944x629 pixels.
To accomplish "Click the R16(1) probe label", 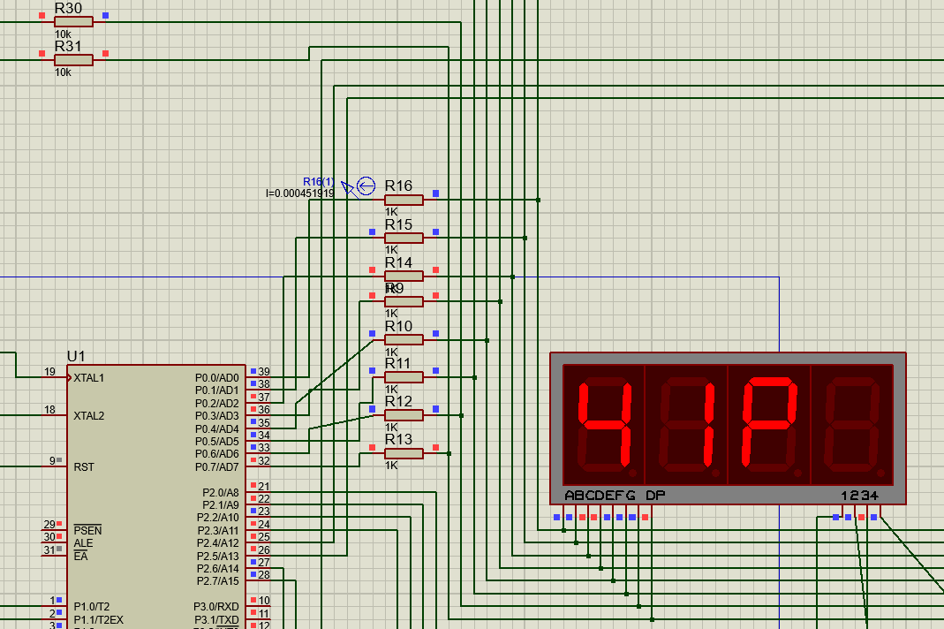I will pyautogui.click(x=319, y=181).
